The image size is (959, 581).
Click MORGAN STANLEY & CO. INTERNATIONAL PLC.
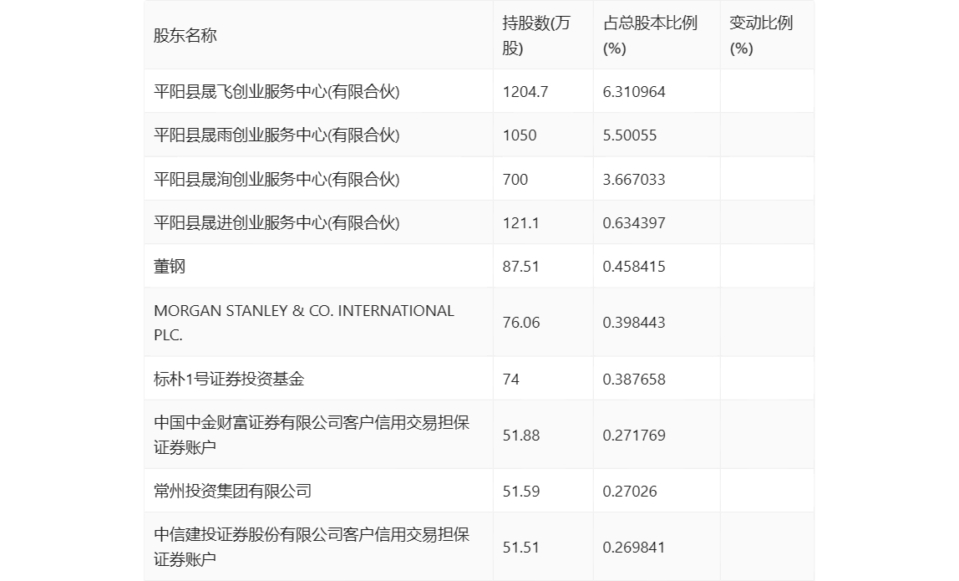pos(304,323)
